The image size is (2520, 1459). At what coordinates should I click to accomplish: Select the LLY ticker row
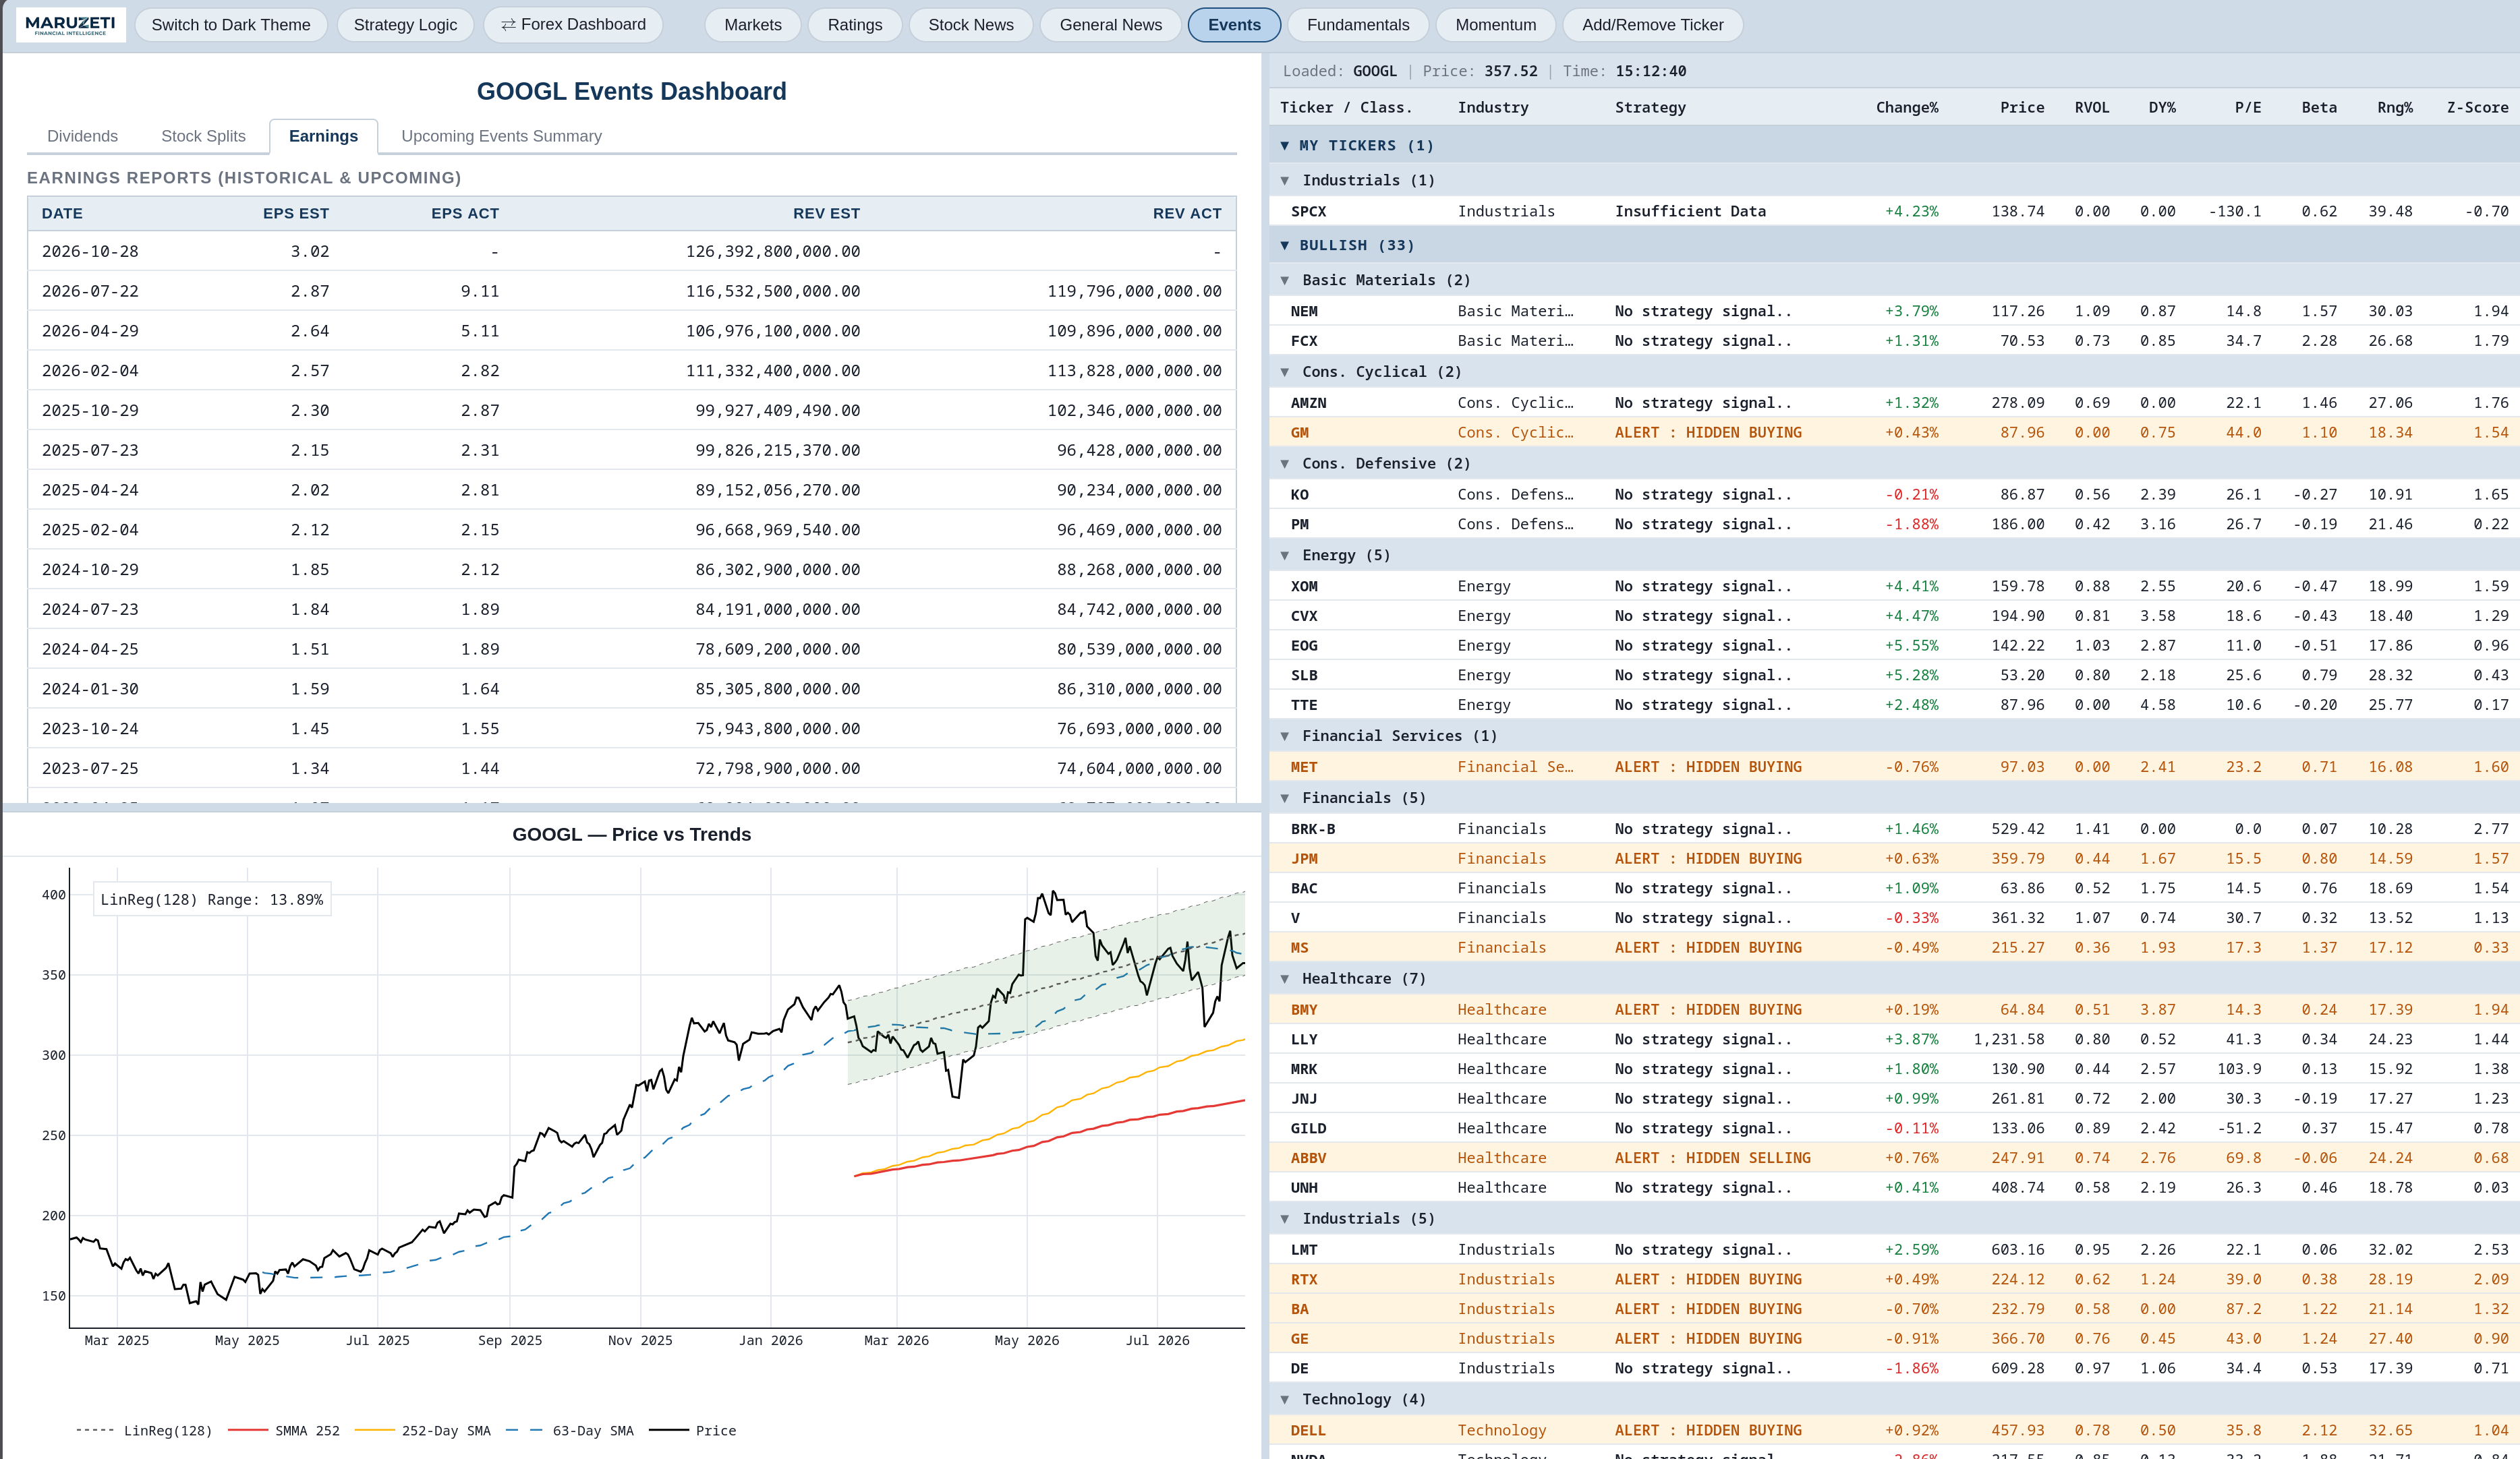(x=1894, y=1040)
